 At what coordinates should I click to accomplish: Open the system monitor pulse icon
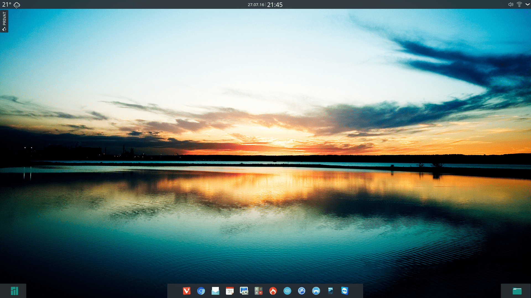[302, 291]
